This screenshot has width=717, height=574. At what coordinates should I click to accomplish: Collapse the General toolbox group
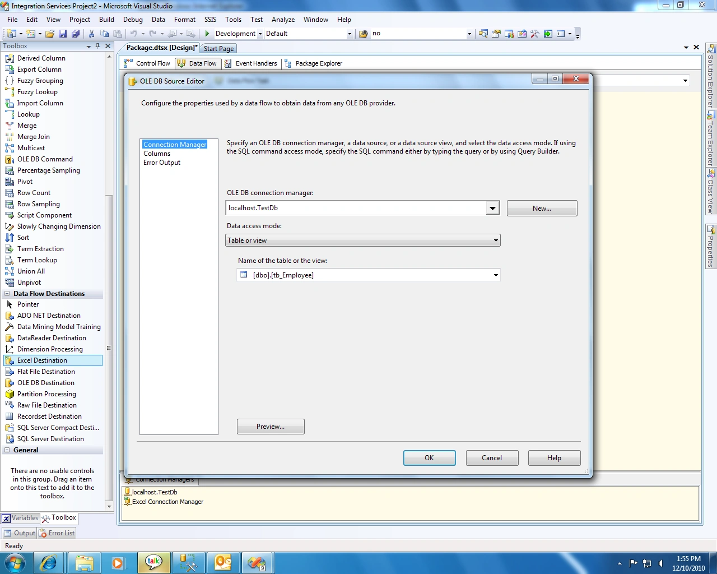(x=7, y=450)
